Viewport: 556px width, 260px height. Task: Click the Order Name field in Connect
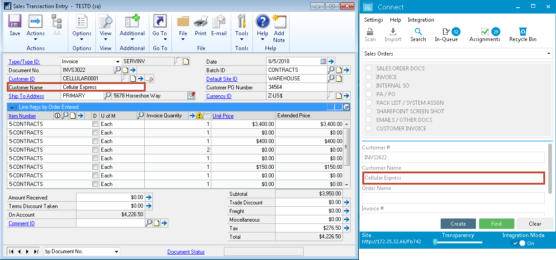click(453, 198)
